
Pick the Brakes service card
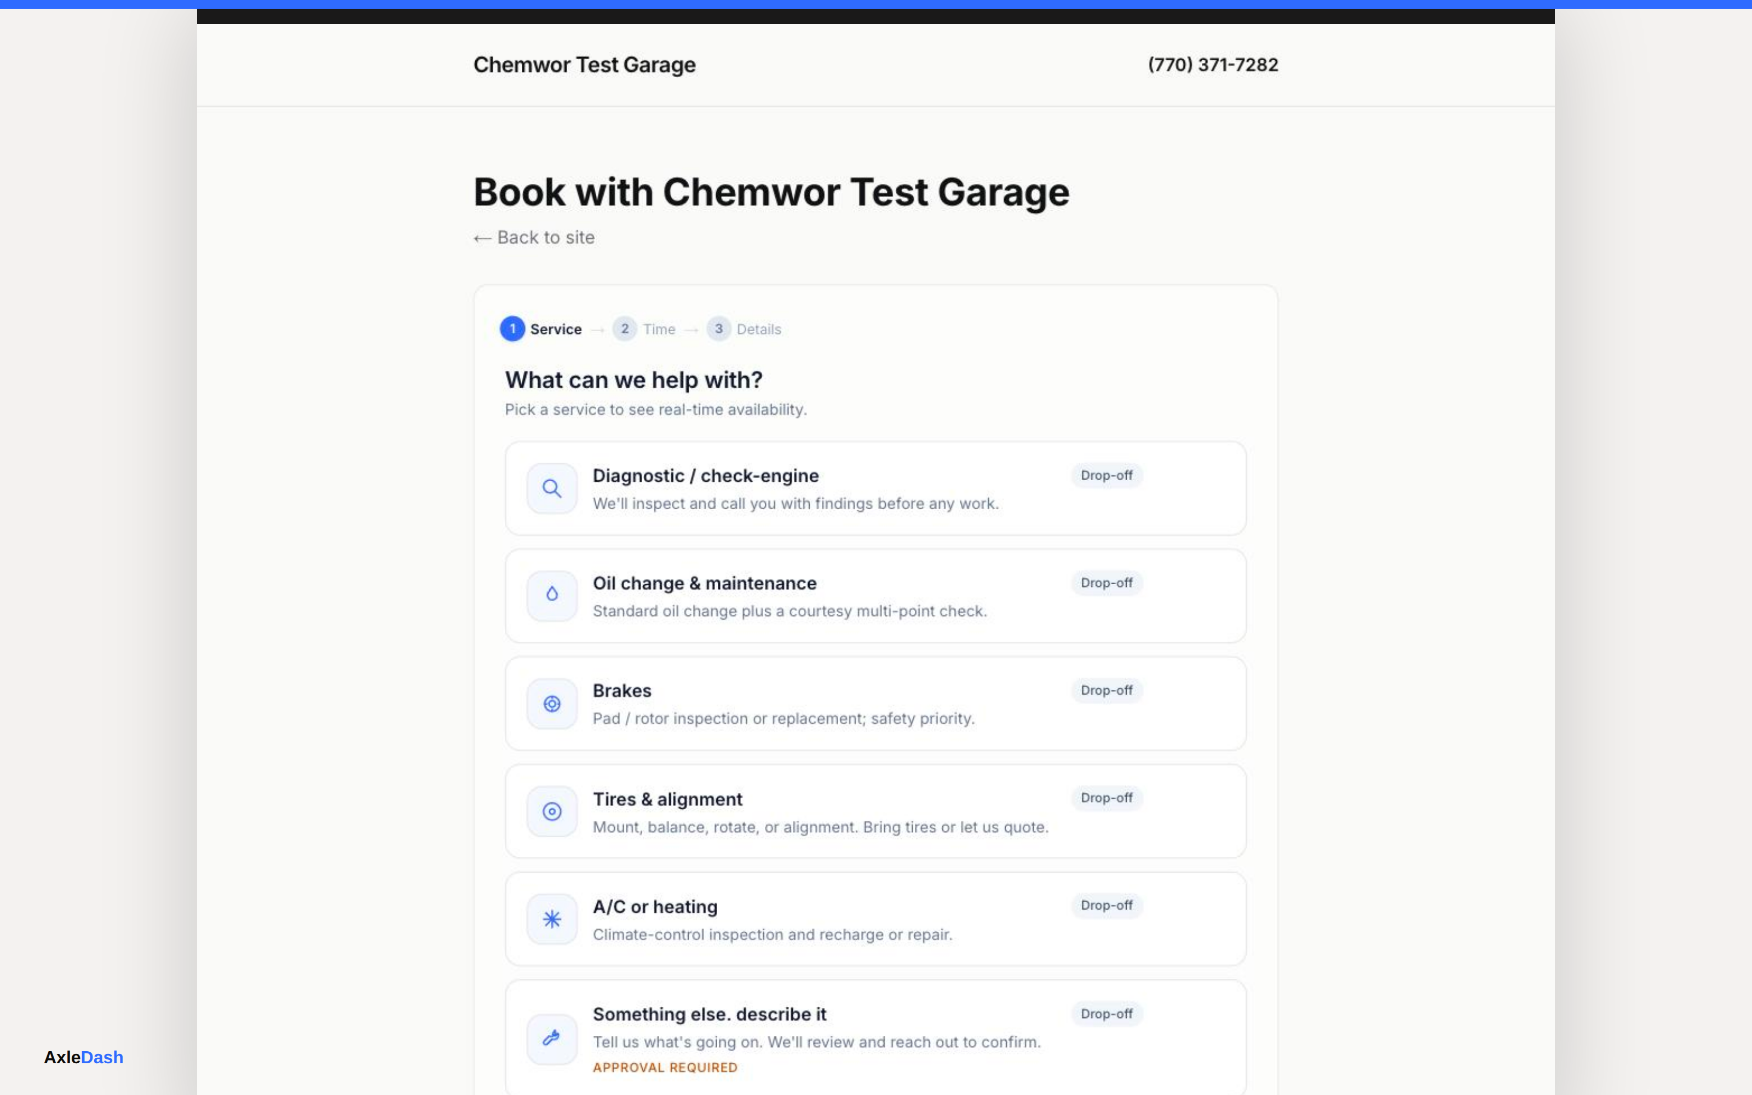pos(875,704)
